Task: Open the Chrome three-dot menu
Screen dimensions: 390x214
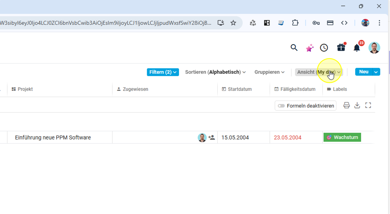Action: pyautogui.click(x=379, y=23)
